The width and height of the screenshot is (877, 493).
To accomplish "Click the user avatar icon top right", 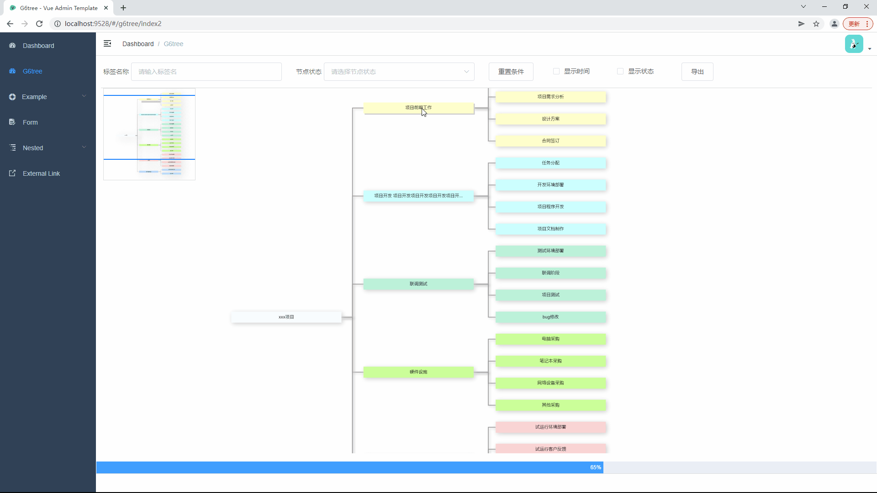I will pos(855,43).
